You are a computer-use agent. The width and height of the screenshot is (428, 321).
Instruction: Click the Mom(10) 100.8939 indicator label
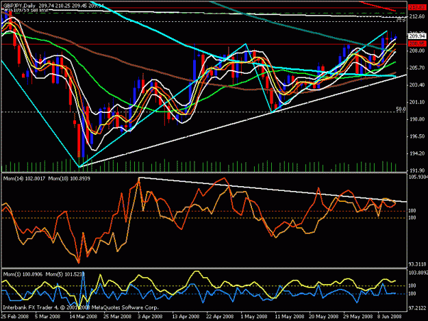pos(69,179)
